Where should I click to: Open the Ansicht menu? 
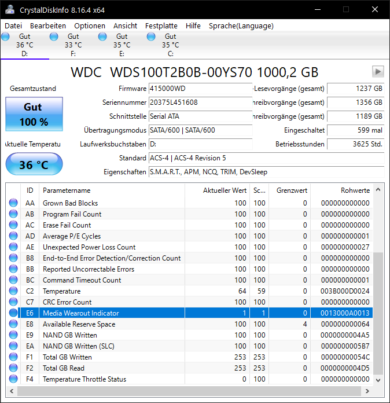(125, 25)
